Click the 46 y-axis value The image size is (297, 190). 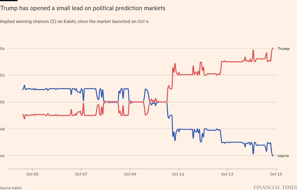point(2,156)
